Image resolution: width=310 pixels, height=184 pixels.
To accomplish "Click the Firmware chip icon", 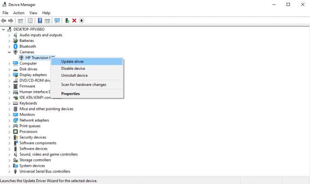I will [15, 86].
